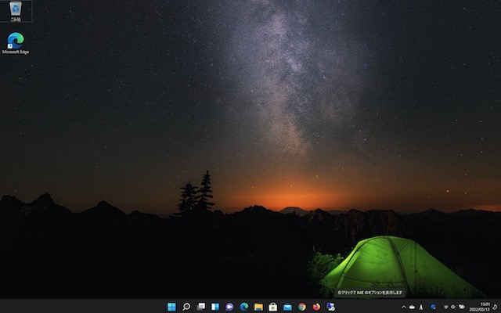Click the battery status tray icon
This screenshot has width=501, height=313.
(462, 307)
